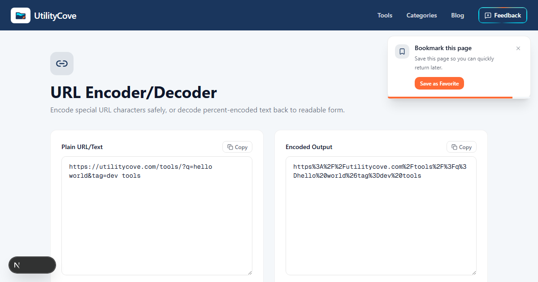Screen dimensions: 538x282
Task: Click the Bookmark this page title
Action: (443, 48)
